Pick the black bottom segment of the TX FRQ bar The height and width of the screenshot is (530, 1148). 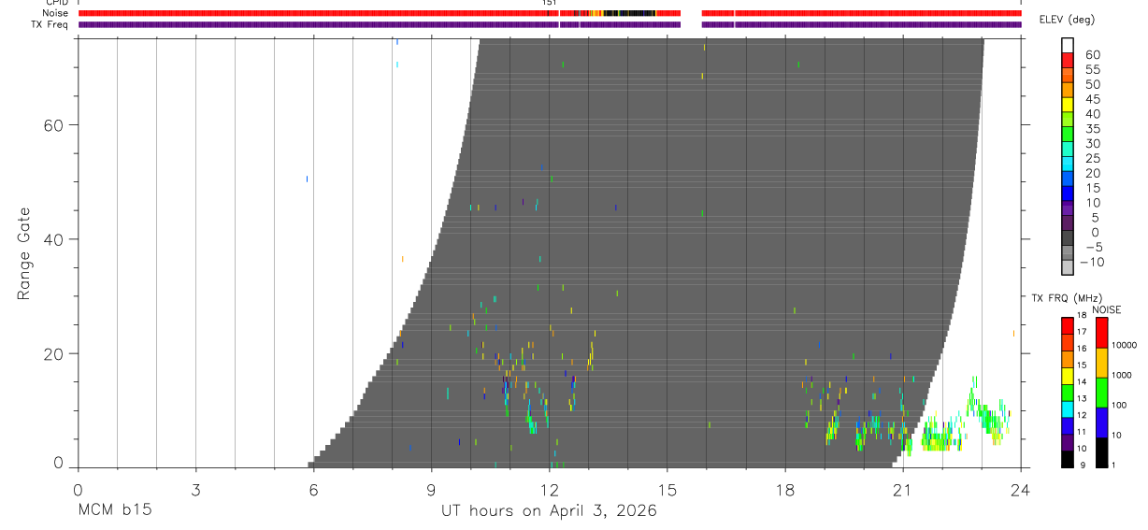[1068, 459]
